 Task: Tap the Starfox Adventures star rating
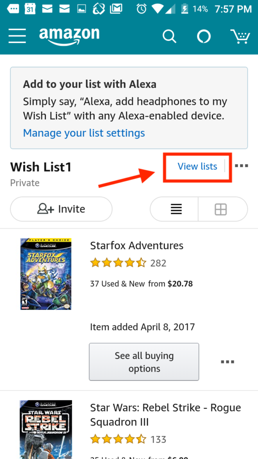pos(118,263)
